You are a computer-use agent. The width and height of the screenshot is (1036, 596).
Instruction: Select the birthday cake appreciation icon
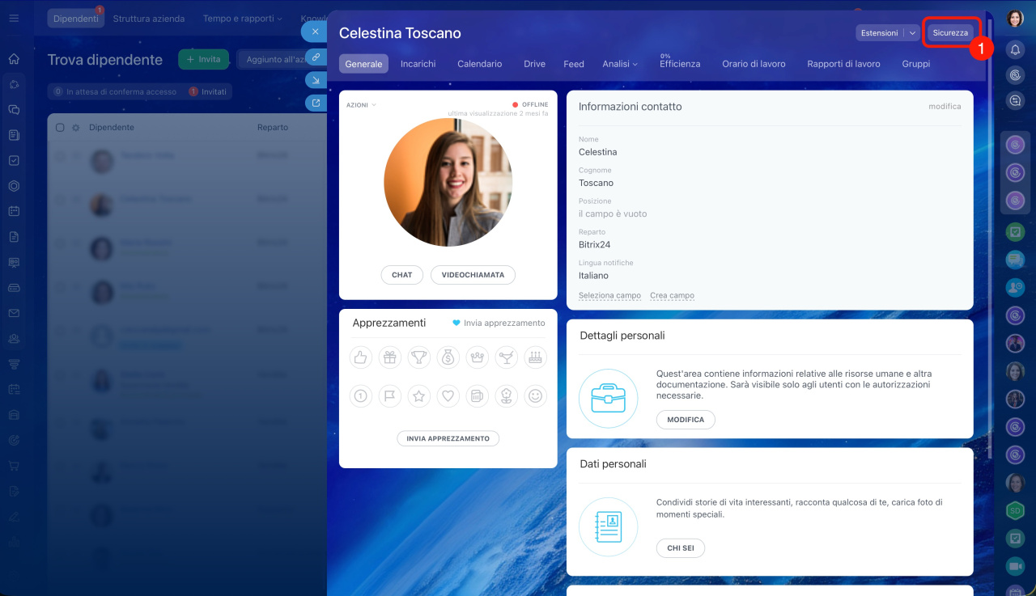(x=534, y=357)
